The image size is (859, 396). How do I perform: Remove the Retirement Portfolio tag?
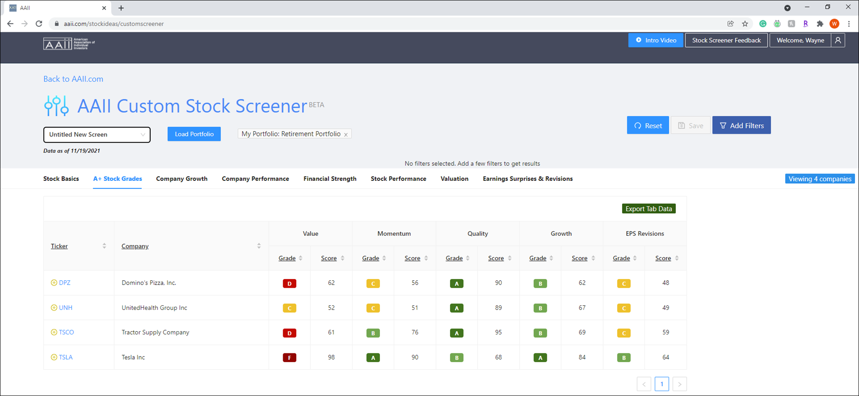click(346, 135)
